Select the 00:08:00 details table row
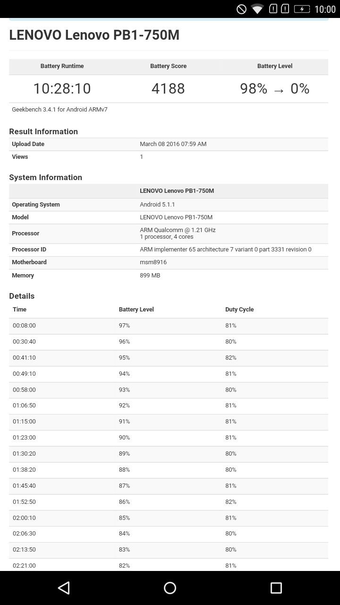The width and height of the screenshot is (340, 605). [169, 326]
